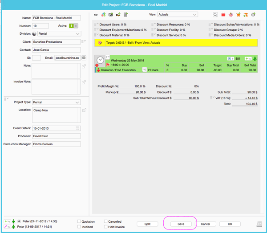
Task: Select the Colourist / Fred Feuerstein row
Action: 176,70
